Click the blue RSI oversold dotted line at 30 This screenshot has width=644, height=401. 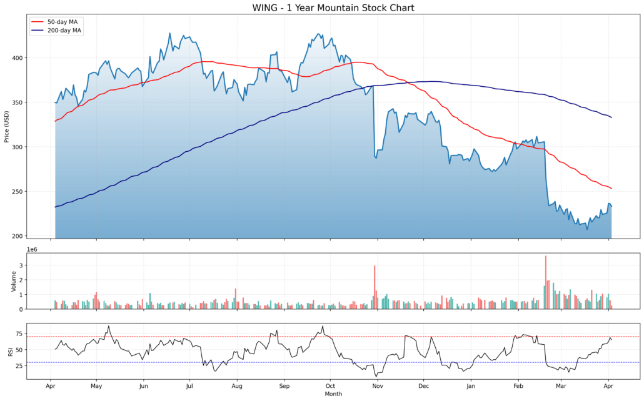tap(333, 362)
